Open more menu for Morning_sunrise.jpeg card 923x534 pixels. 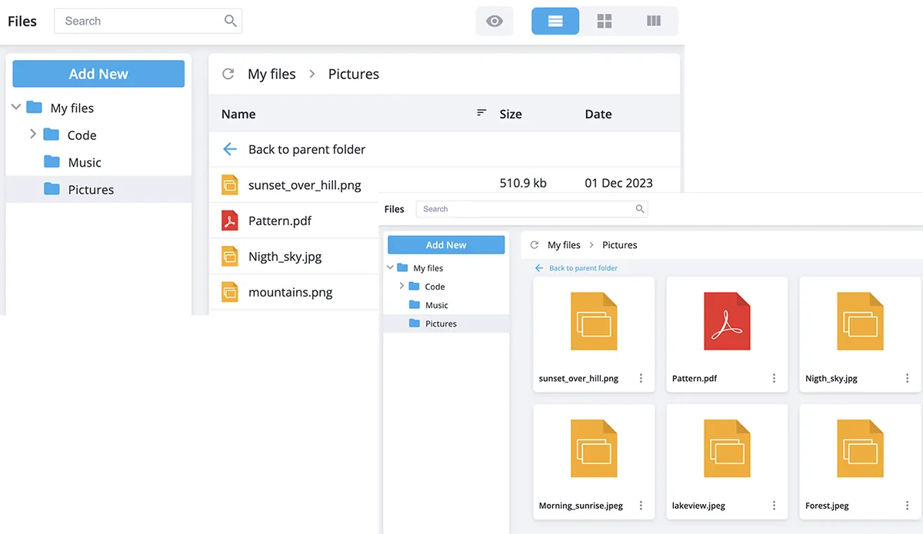[x=641, y=506]
